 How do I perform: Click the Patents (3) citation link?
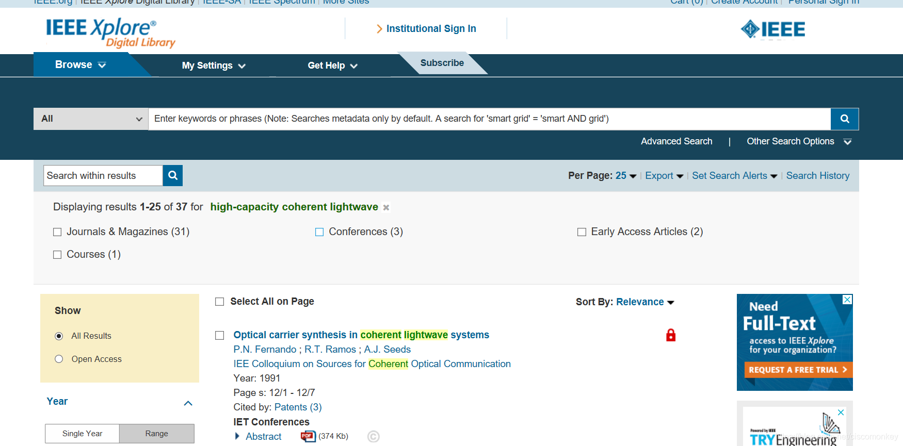[x=298, y=407]
